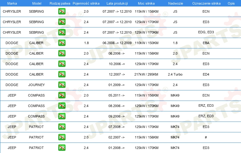Select MK49 body cell in Compass 2.0 row
The height and width of the screenshot is (153, 241).
pyautogui.click(x=175, y=95)
